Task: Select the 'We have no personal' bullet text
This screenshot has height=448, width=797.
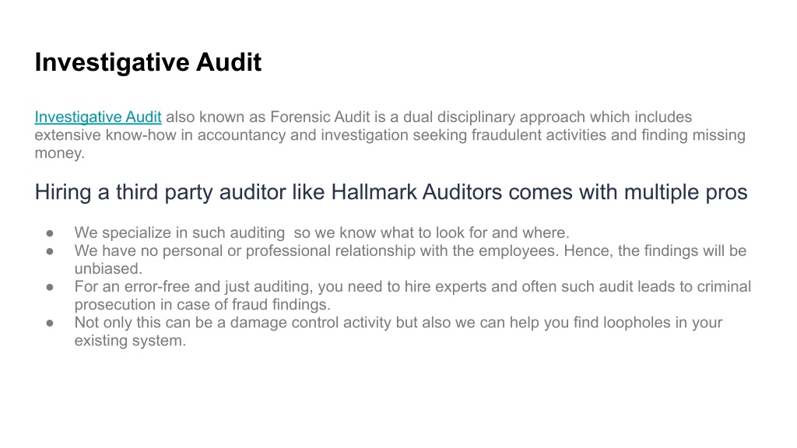Action: click(x=410, y=260)
